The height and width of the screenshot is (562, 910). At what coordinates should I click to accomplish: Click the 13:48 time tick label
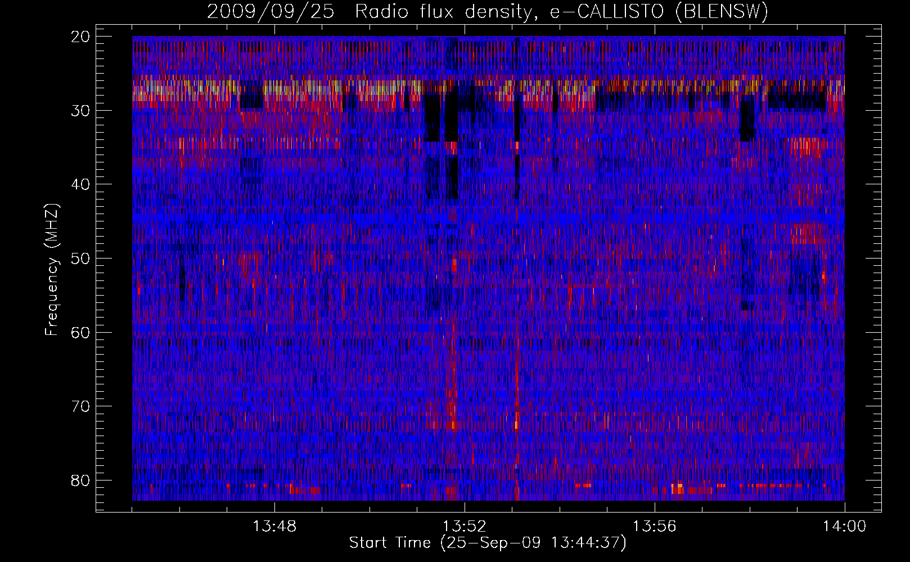pyautogui.click(x=274, y=527)
